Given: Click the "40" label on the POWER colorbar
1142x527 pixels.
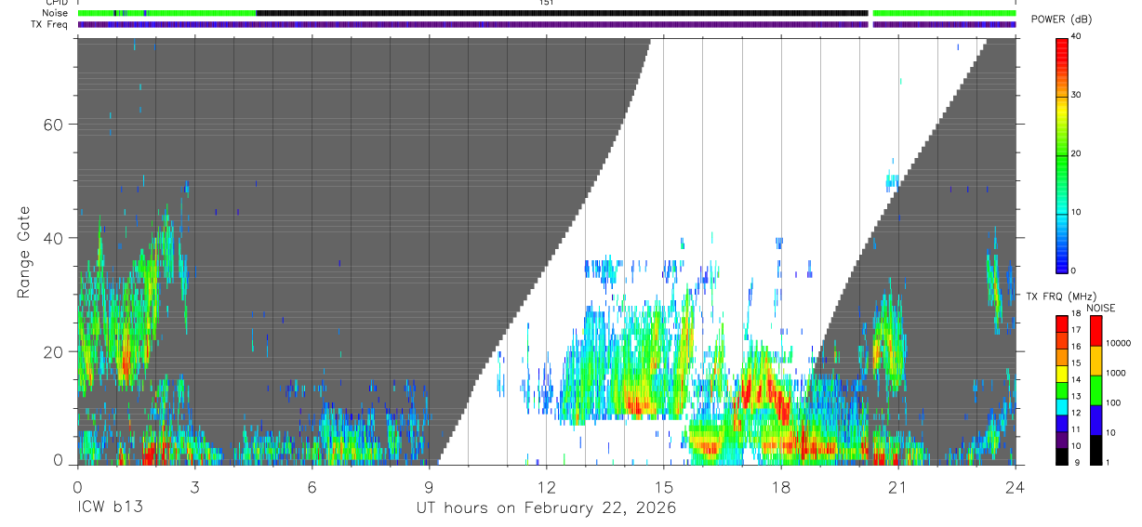Looking at the screenshot, I should [x=1077, y=37].
